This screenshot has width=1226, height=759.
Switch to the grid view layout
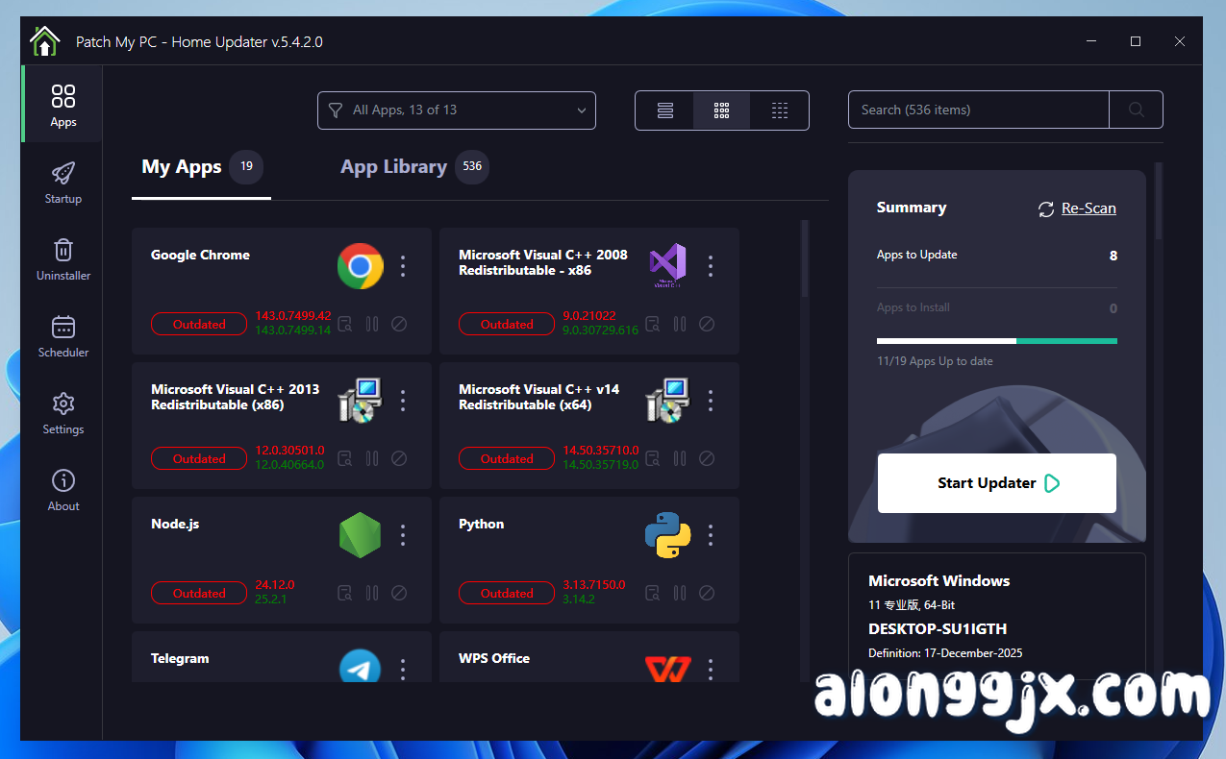721,110
